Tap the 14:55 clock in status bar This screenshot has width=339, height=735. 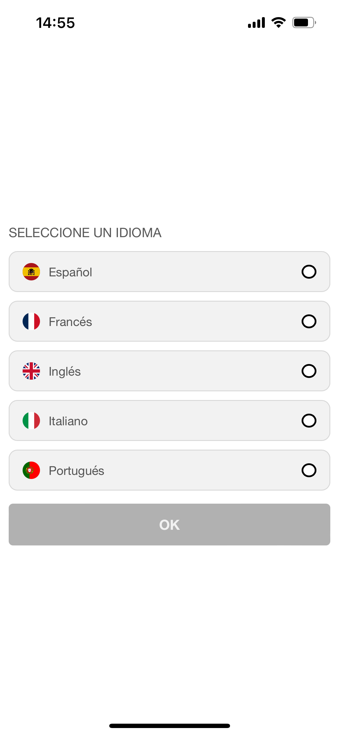[55, 23]
